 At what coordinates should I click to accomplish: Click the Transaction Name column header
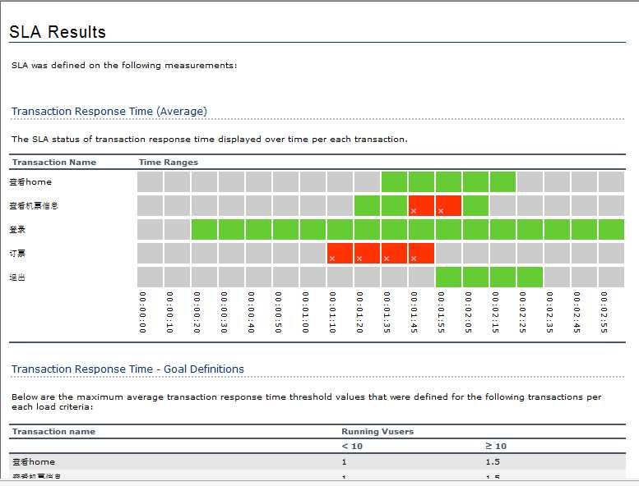54,162
